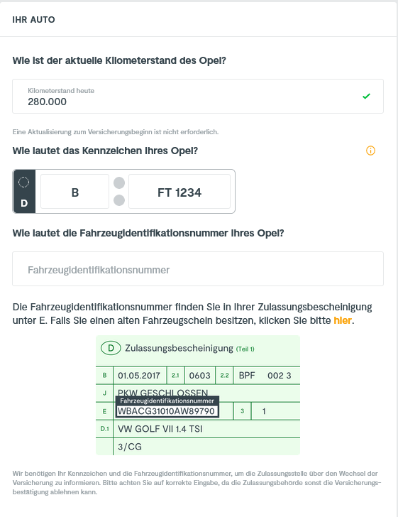Click the Zulassungsbescheinigung sample document image
This screenshot has height=517, width=398.
(198, 396)
